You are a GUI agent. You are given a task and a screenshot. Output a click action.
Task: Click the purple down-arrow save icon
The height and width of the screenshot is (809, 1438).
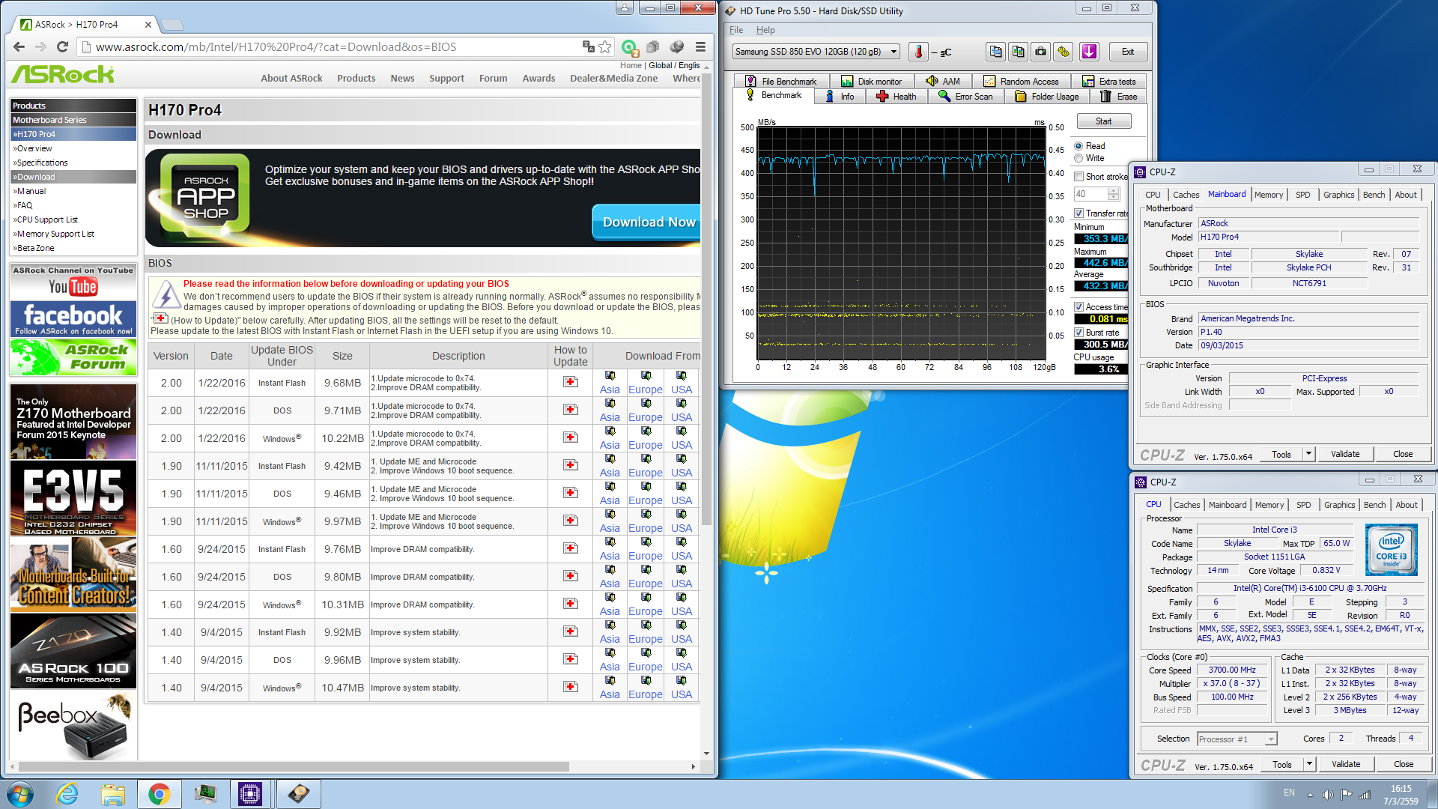click(x=1089, y=52)
